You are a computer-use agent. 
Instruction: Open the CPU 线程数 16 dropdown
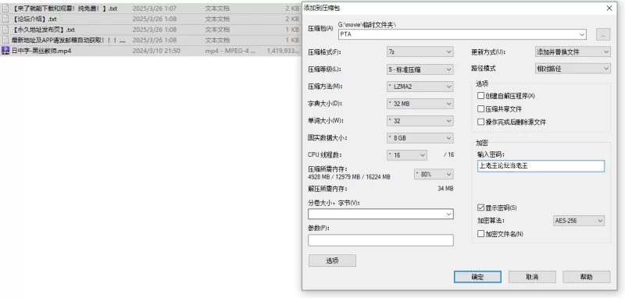[406, 155]
